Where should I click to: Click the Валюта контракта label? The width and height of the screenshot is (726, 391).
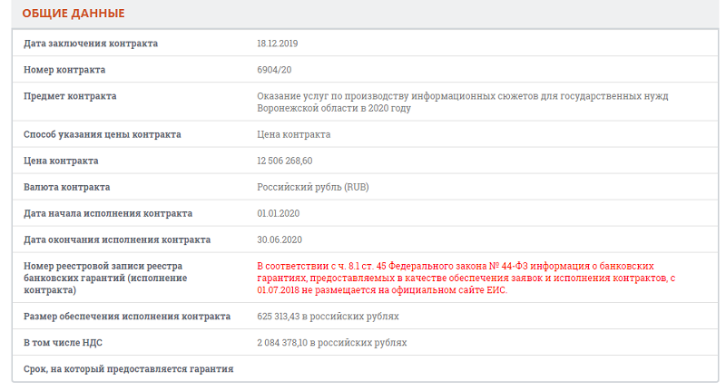point(66,188)
